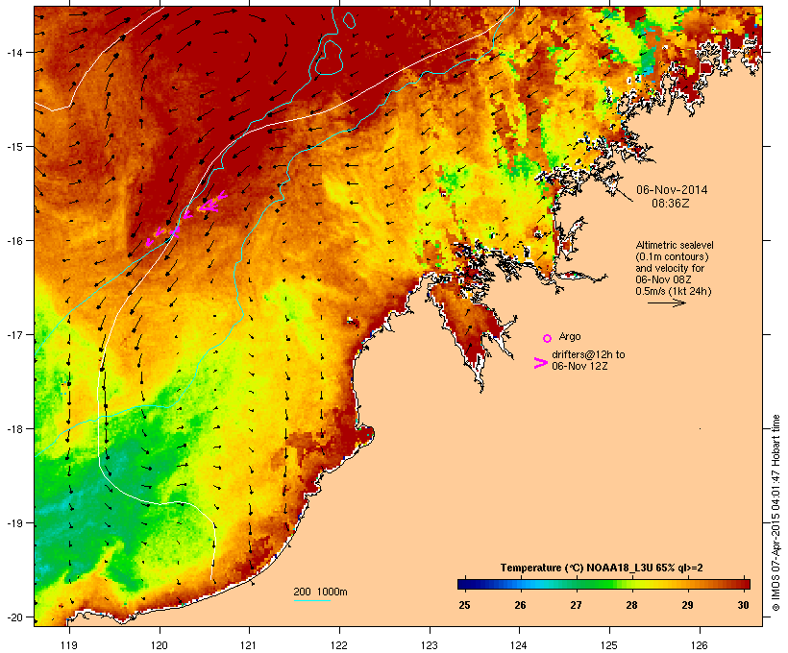This screenshot has height=653, width=788.
Task: Click the time text 08:36Z
Action: pyautogui.click(x=671, y=204)
